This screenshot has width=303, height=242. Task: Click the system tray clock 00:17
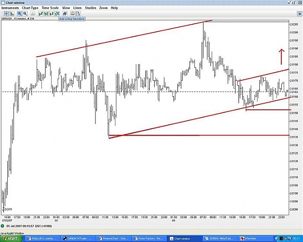(296, 239)
